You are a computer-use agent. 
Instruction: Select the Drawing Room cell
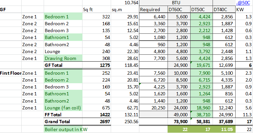tap(60, 58)
